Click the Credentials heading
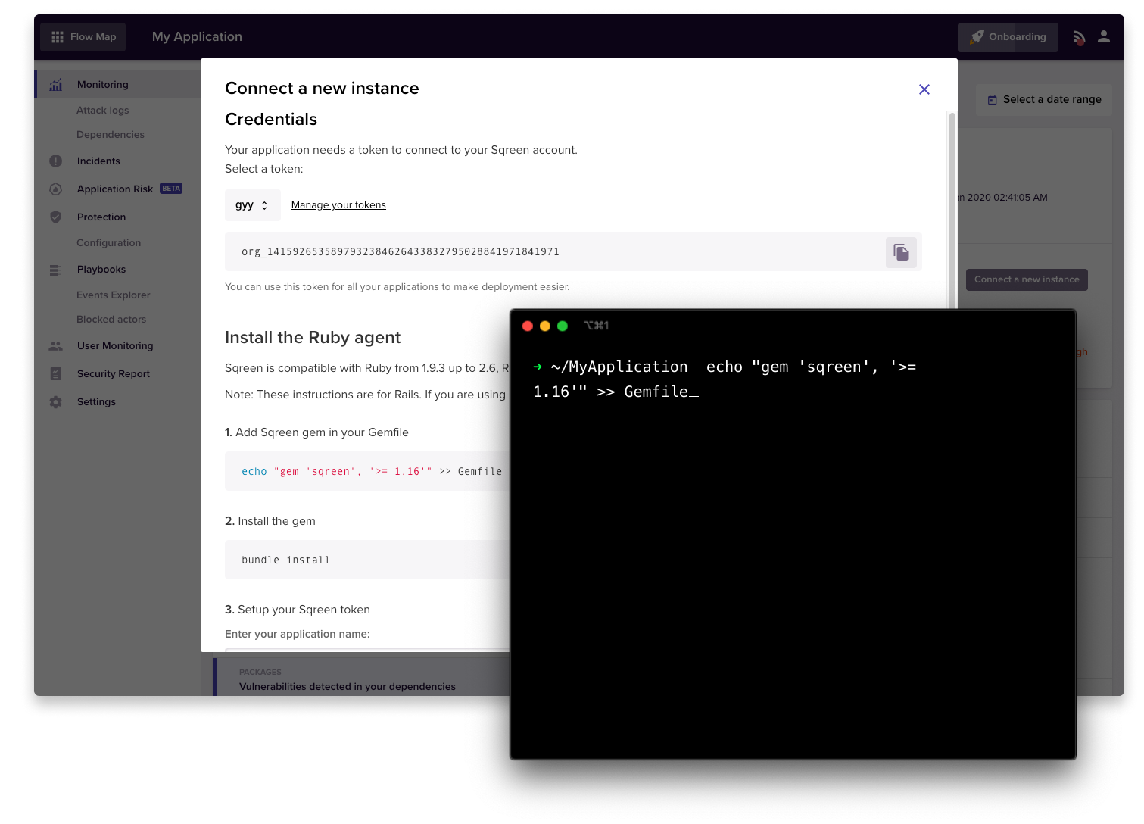Screen dimensions: 1144x824 click(271, 120)
